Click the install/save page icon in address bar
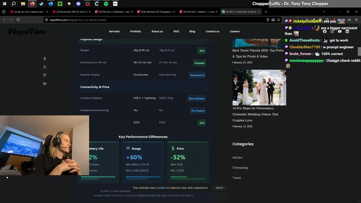This screenshot has width=361, height=203. pyautogui.click(x=273, y=20)
